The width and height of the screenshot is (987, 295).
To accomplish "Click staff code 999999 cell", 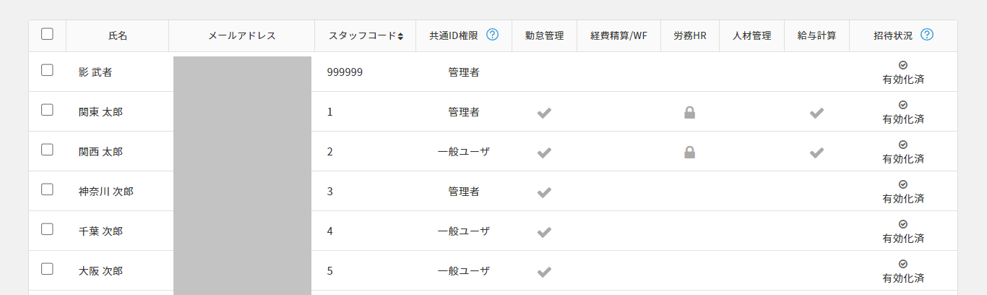I will (x=345, y=72).
